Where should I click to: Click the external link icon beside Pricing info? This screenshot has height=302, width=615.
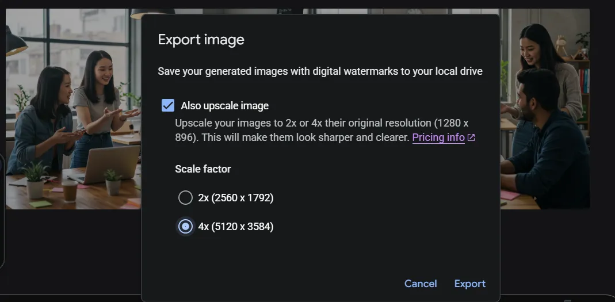click(471, 137)
